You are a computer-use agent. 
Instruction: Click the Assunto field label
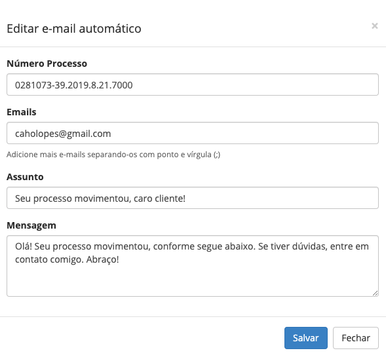pyautogui.click(x=25, y=177)
